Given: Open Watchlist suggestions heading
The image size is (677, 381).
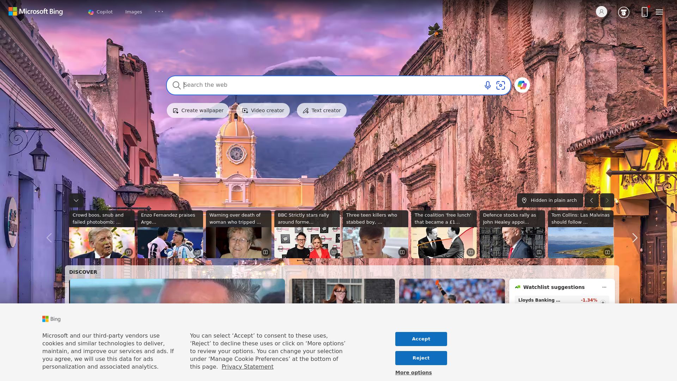Looking at the screenshot, I should 554,287.
